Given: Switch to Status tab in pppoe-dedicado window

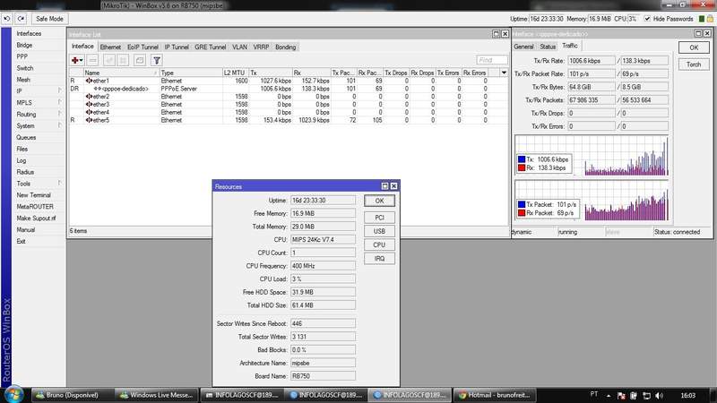Looking at the screenshot, I should click(x=548, y=47).
